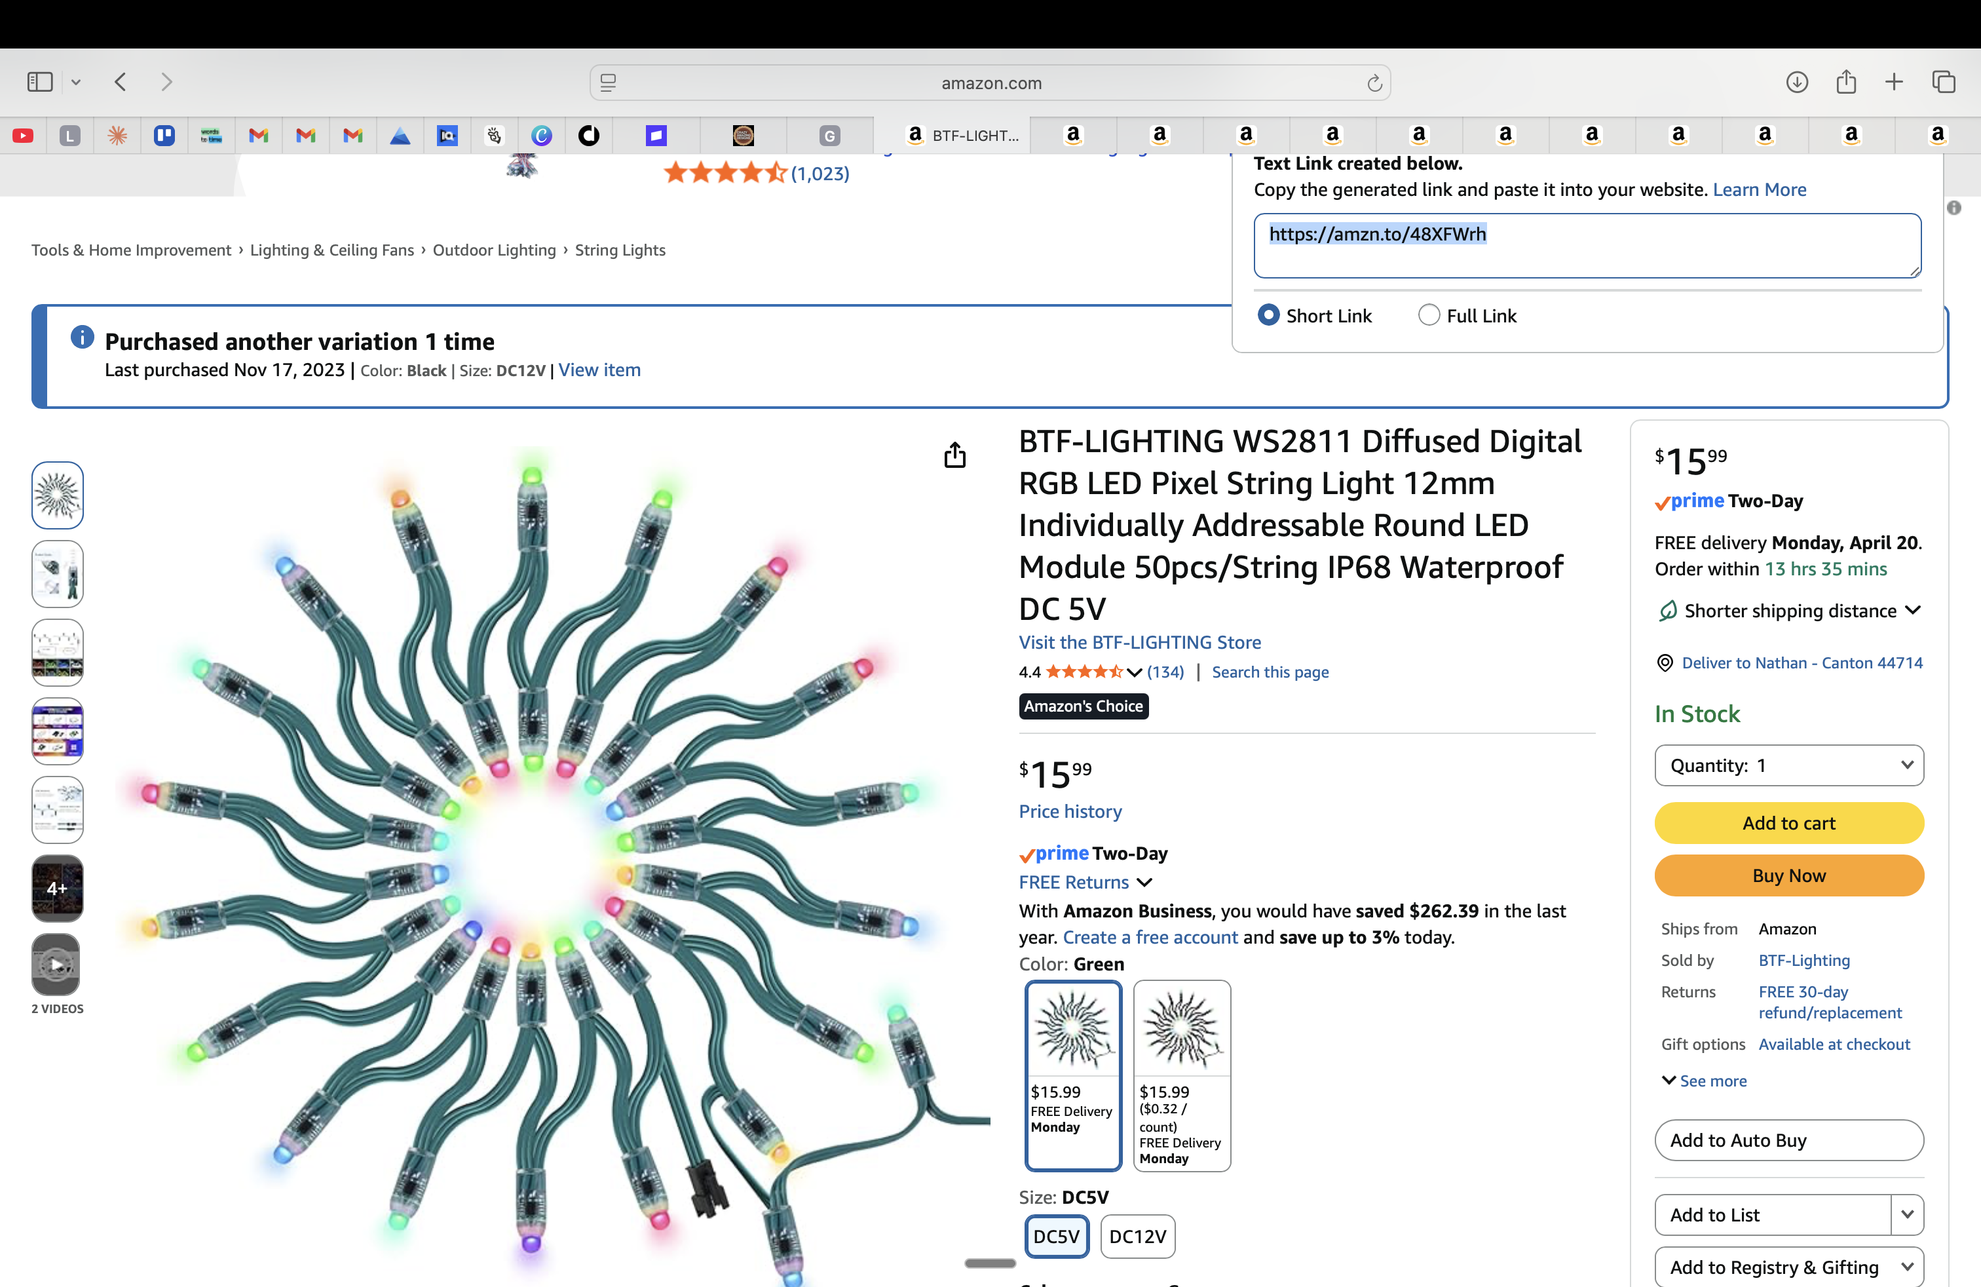Image resolution: width=1981 pixels, height=1287 pixels.
Task: Open the 134 ratings link
Action: pos(1165,672)
